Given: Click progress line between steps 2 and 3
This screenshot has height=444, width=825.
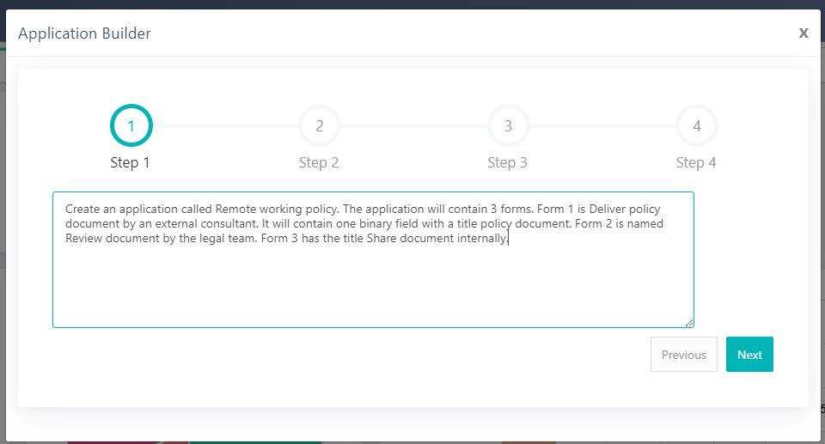Looking at the screenshot, I should point(413,126).
